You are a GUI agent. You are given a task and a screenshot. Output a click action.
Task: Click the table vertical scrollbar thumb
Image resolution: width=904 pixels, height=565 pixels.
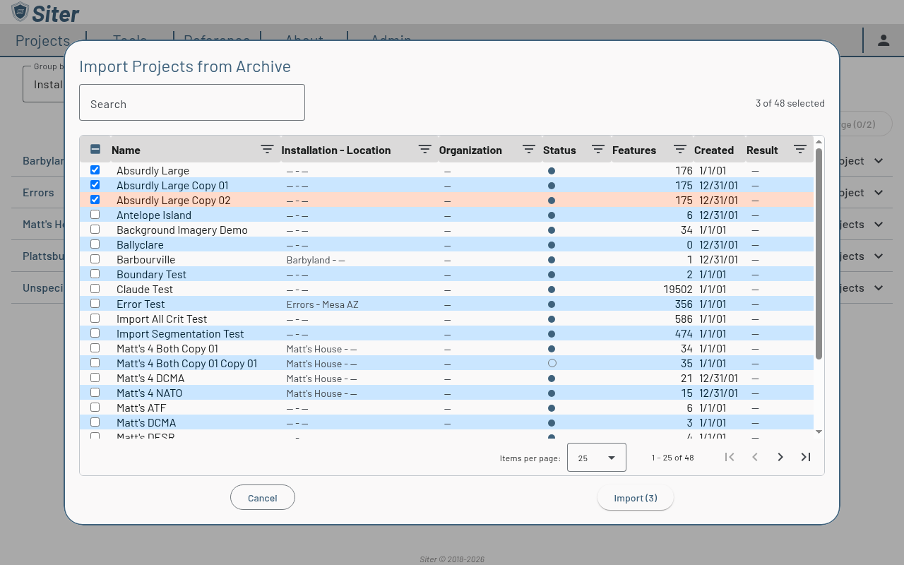point(819,254)
